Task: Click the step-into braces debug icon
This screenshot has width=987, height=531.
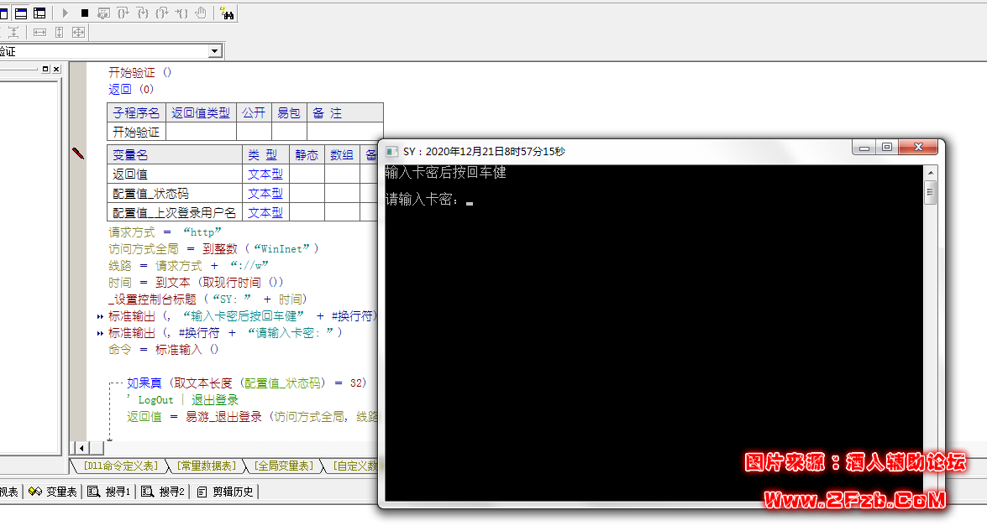Action: (123, 13)
